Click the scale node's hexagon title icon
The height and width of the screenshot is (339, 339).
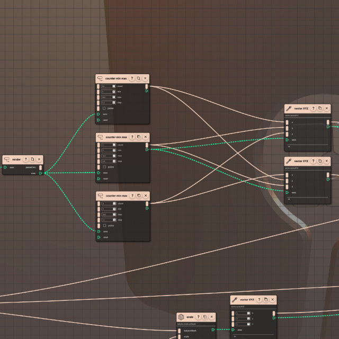181,317
